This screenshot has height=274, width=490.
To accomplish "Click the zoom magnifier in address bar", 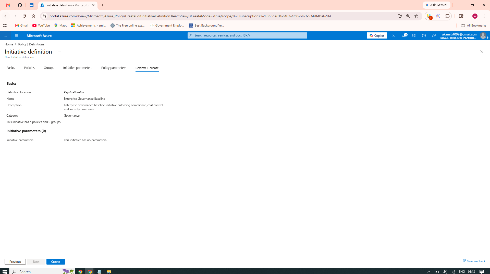I will click(x=408, y=16).
